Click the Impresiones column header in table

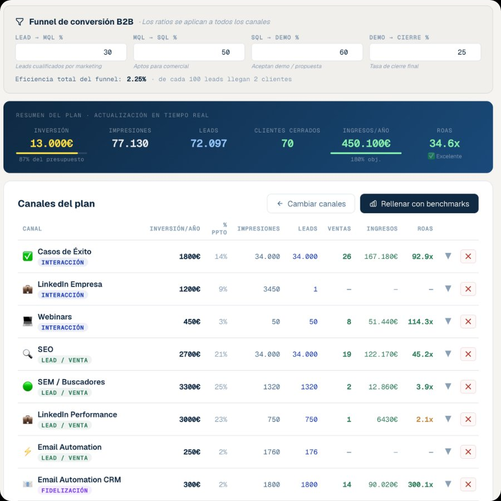[x=258, y=229]
